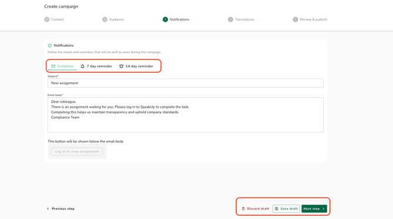Focus the Subject input field
This screenshot has width=393, height=219.
click(x=185, y=83)
